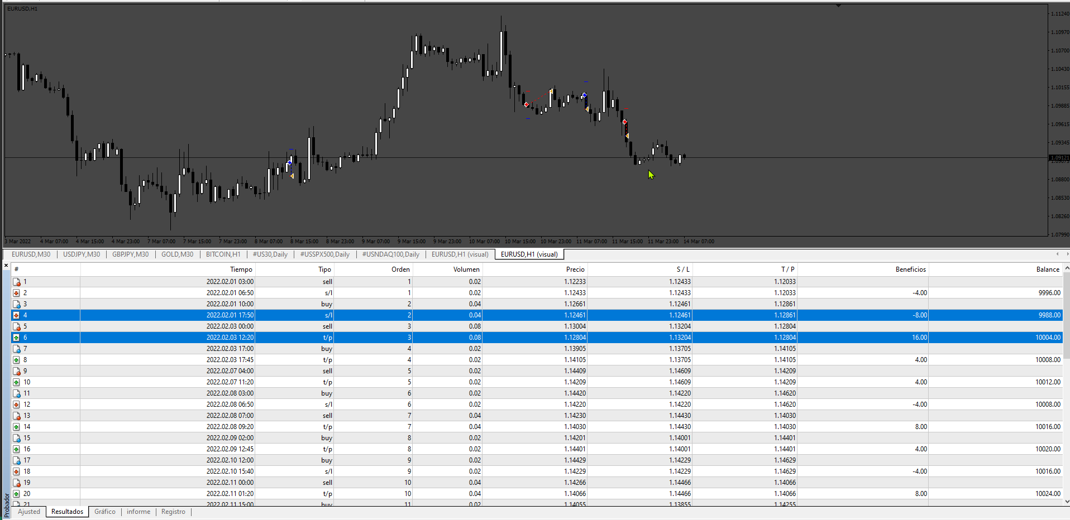This screenshot has height=520, width=1070.
Task: Click the stop-loss icon in row 18
Action: [x=17, y=471]
